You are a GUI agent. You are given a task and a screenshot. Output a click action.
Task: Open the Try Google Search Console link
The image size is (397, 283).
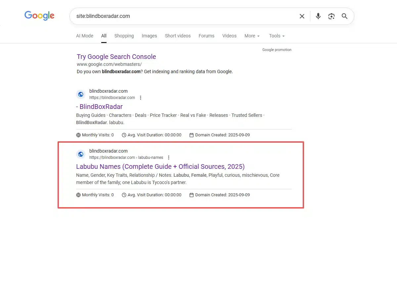116,57
